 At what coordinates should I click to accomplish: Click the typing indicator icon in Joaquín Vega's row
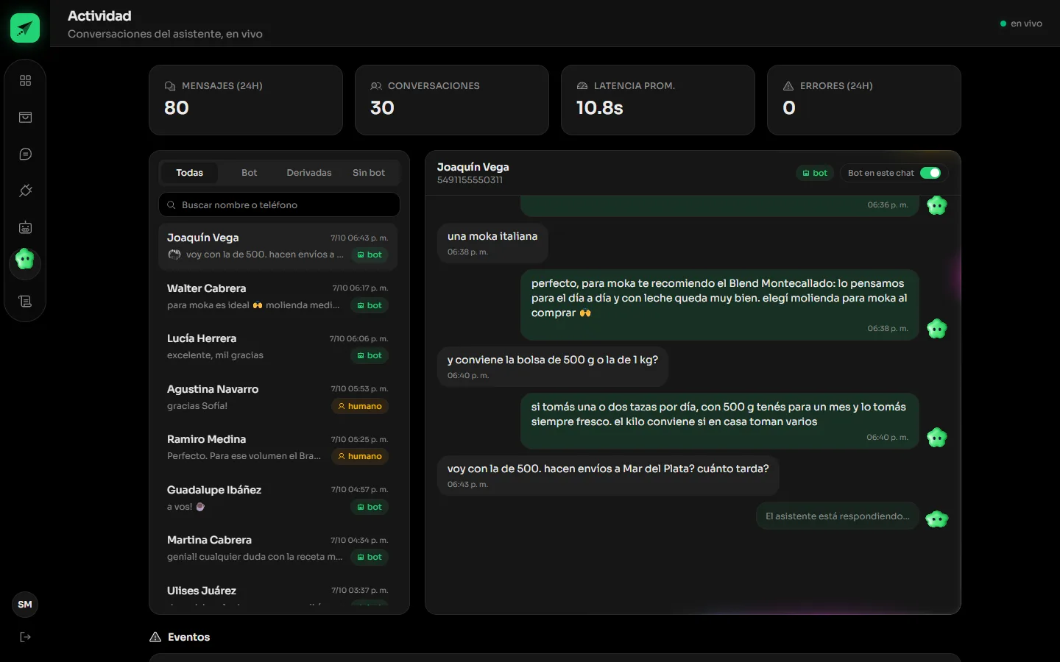pyautogui.click(x=174, y=255)
